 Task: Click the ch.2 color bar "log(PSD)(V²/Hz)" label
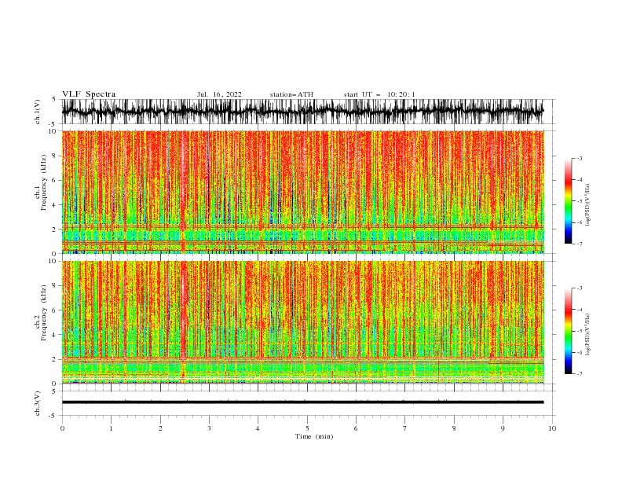[587, 335]
